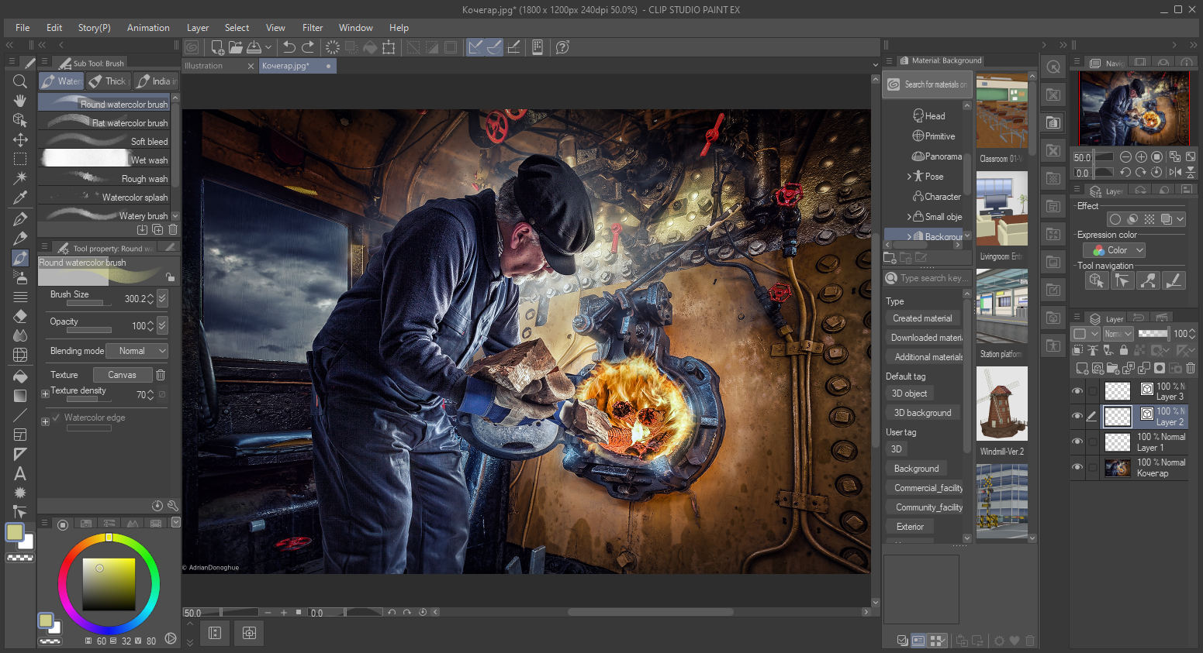
Task: Click the Open file icon
Action: pyautogui.click(x=236, y=47)
